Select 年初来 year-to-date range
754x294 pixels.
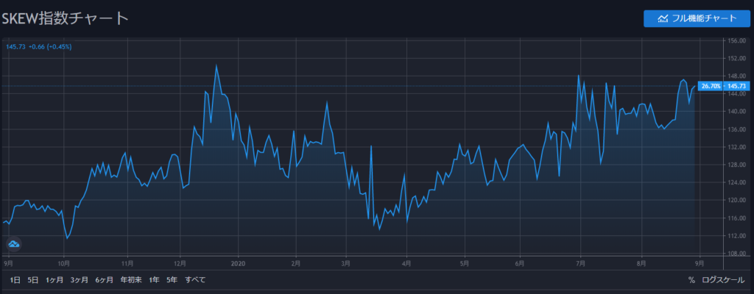(x=130, y=279)
